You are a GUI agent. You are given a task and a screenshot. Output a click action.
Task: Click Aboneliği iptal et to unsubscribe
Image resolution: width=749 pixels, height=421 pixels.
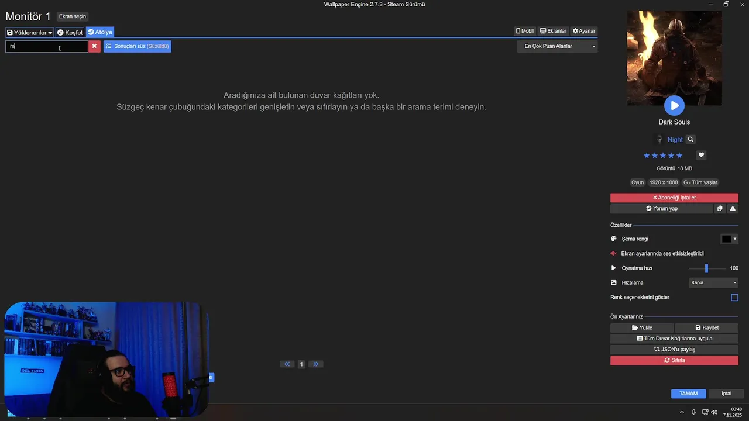coord(674,198)
